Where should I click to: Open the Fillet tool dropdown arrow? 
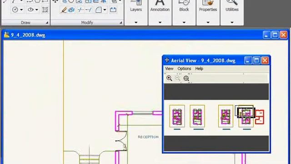[105, 10]
